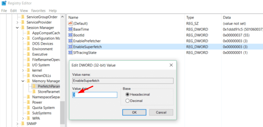This screenshot has width=263, height=127.
Task: Click the SfTracingState DWORD icon
Action: [x=70, y=53]
